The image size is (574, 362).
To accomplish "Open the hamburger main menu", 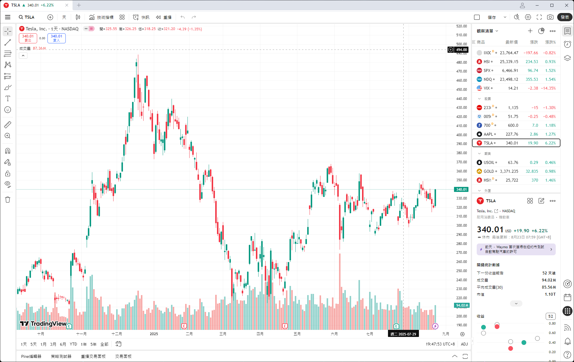I will [8, 17].
